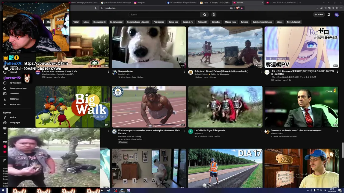
Task: Open the Windows notification center icon
Action: (x=340, y=190)
